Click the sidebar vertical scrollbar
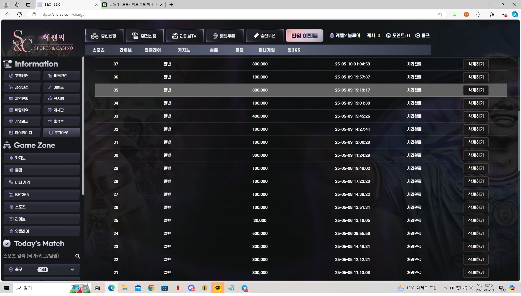The image size is (521, 296). click(x=83, y=125)
